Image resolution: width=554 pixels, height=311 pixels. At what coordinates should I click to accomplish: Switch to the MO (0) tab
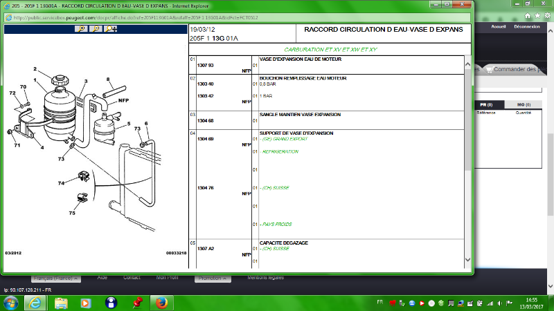(524, 105)
